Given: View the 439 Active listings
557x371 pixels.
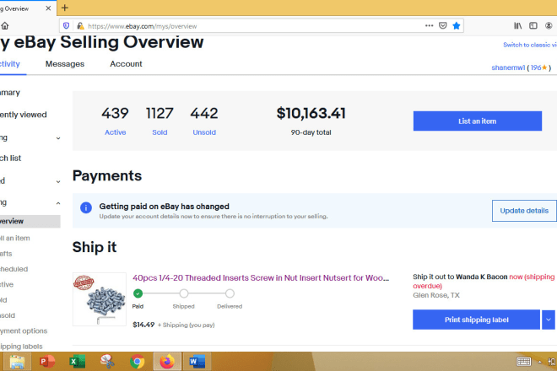Looking at the screenshot, I should pyautogui.click(x=115, y=121).
